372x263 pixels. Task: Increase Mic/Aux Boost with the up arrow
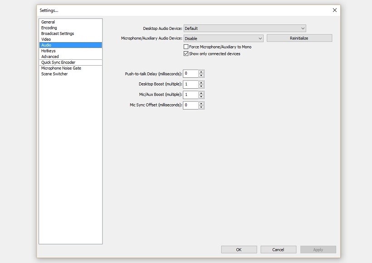pos(201,93)
